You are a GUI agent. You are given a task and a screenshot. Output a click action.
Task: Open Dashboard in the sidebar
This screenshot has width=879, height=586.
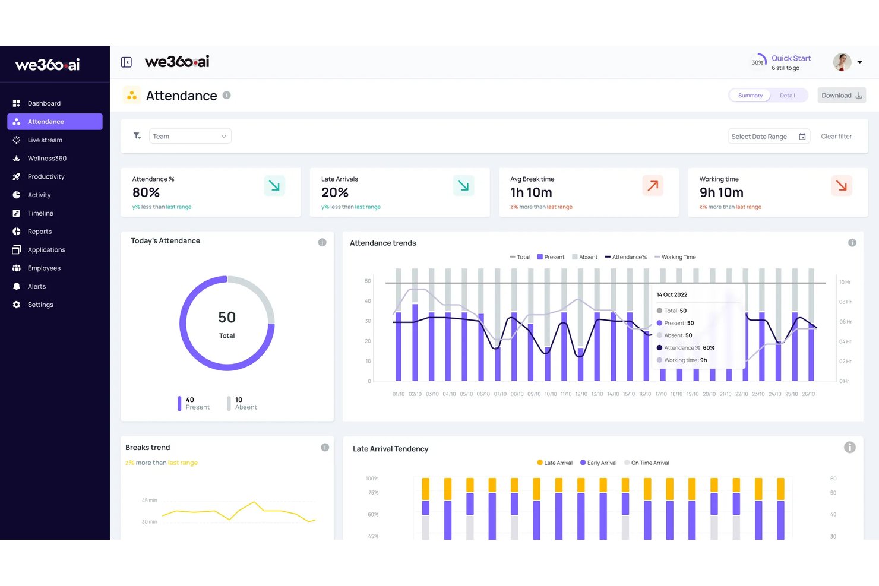tap(55, 103)
